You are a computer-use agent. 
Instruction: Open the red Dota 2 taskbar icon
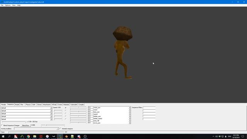pyautogui.click(x=41, y=136)
